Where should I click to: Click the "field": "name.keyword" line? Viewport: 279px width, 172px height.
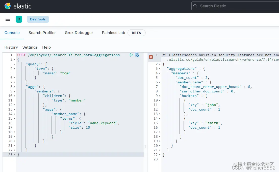(94, 123)
